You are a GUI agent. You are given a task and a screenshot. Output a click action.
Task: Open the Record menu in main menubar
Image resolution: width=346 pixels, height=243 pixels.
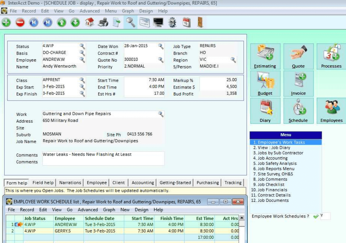pyautogui.click(x=29, y=11)
